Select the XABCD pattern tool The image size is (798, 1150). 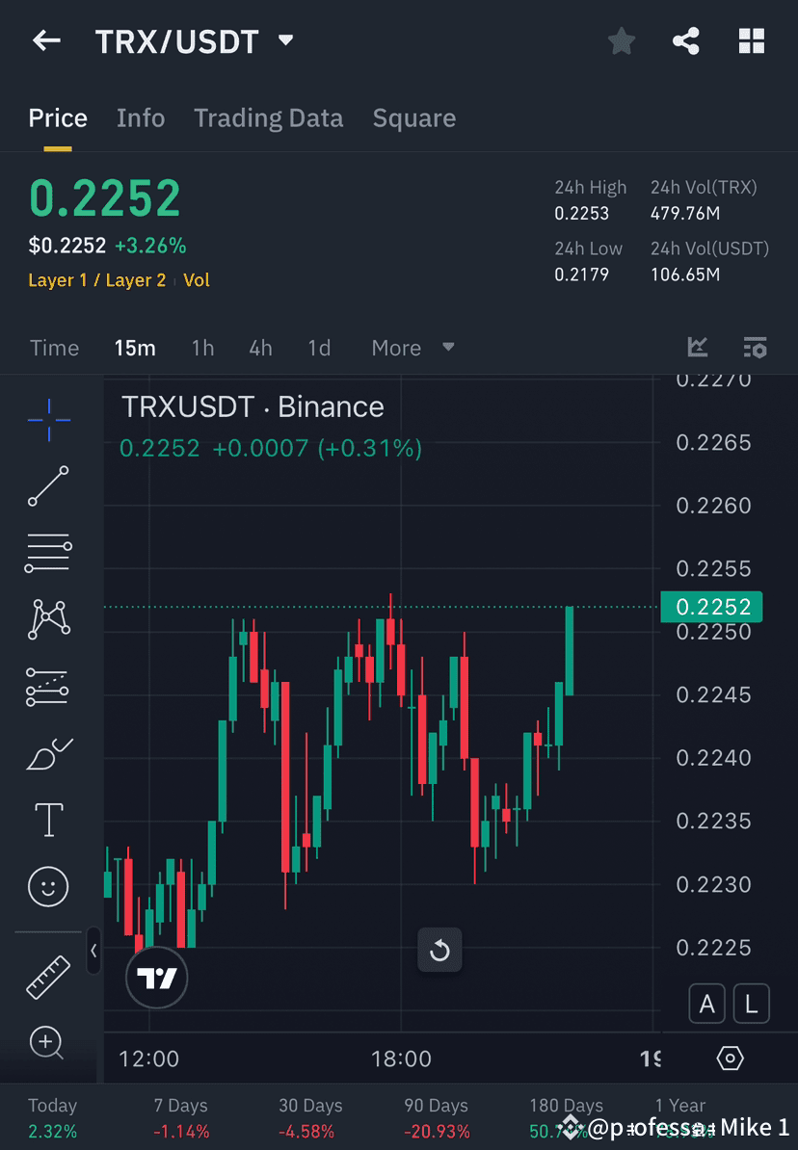coord(48,619)
